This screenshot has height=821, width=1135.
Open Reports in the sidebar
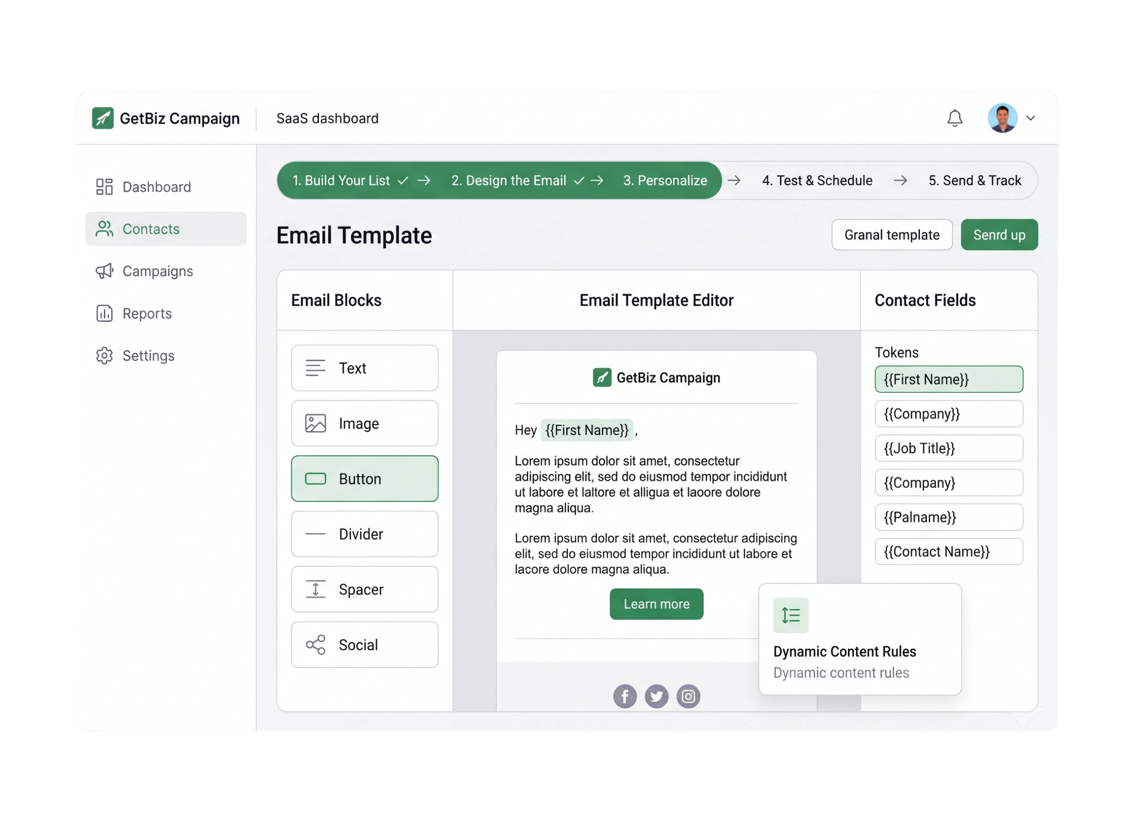point(166,313)
